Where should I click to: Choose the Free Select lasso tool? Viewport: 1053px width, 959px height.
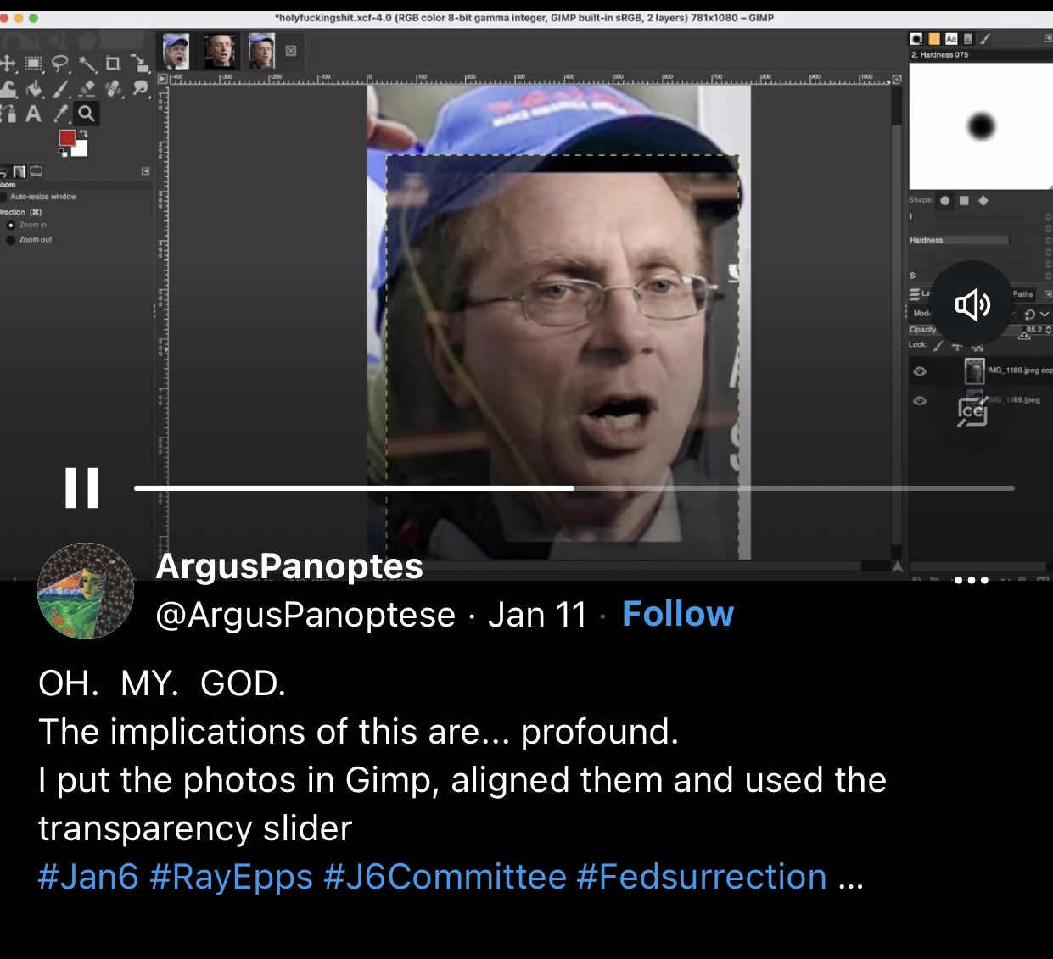[59, 64]
